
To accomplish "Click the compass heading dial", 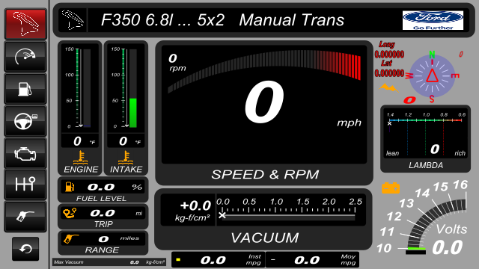I will [x=432, y=76].
